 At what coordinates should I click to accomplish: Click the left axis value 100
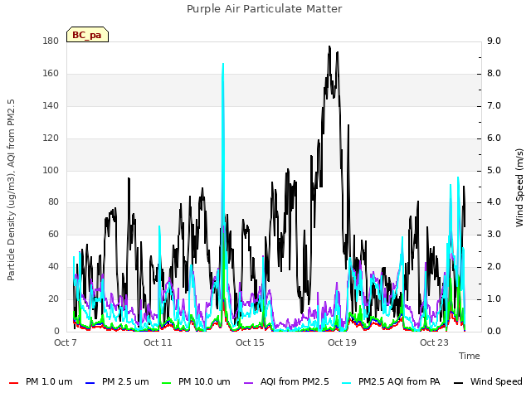(51, 170)
